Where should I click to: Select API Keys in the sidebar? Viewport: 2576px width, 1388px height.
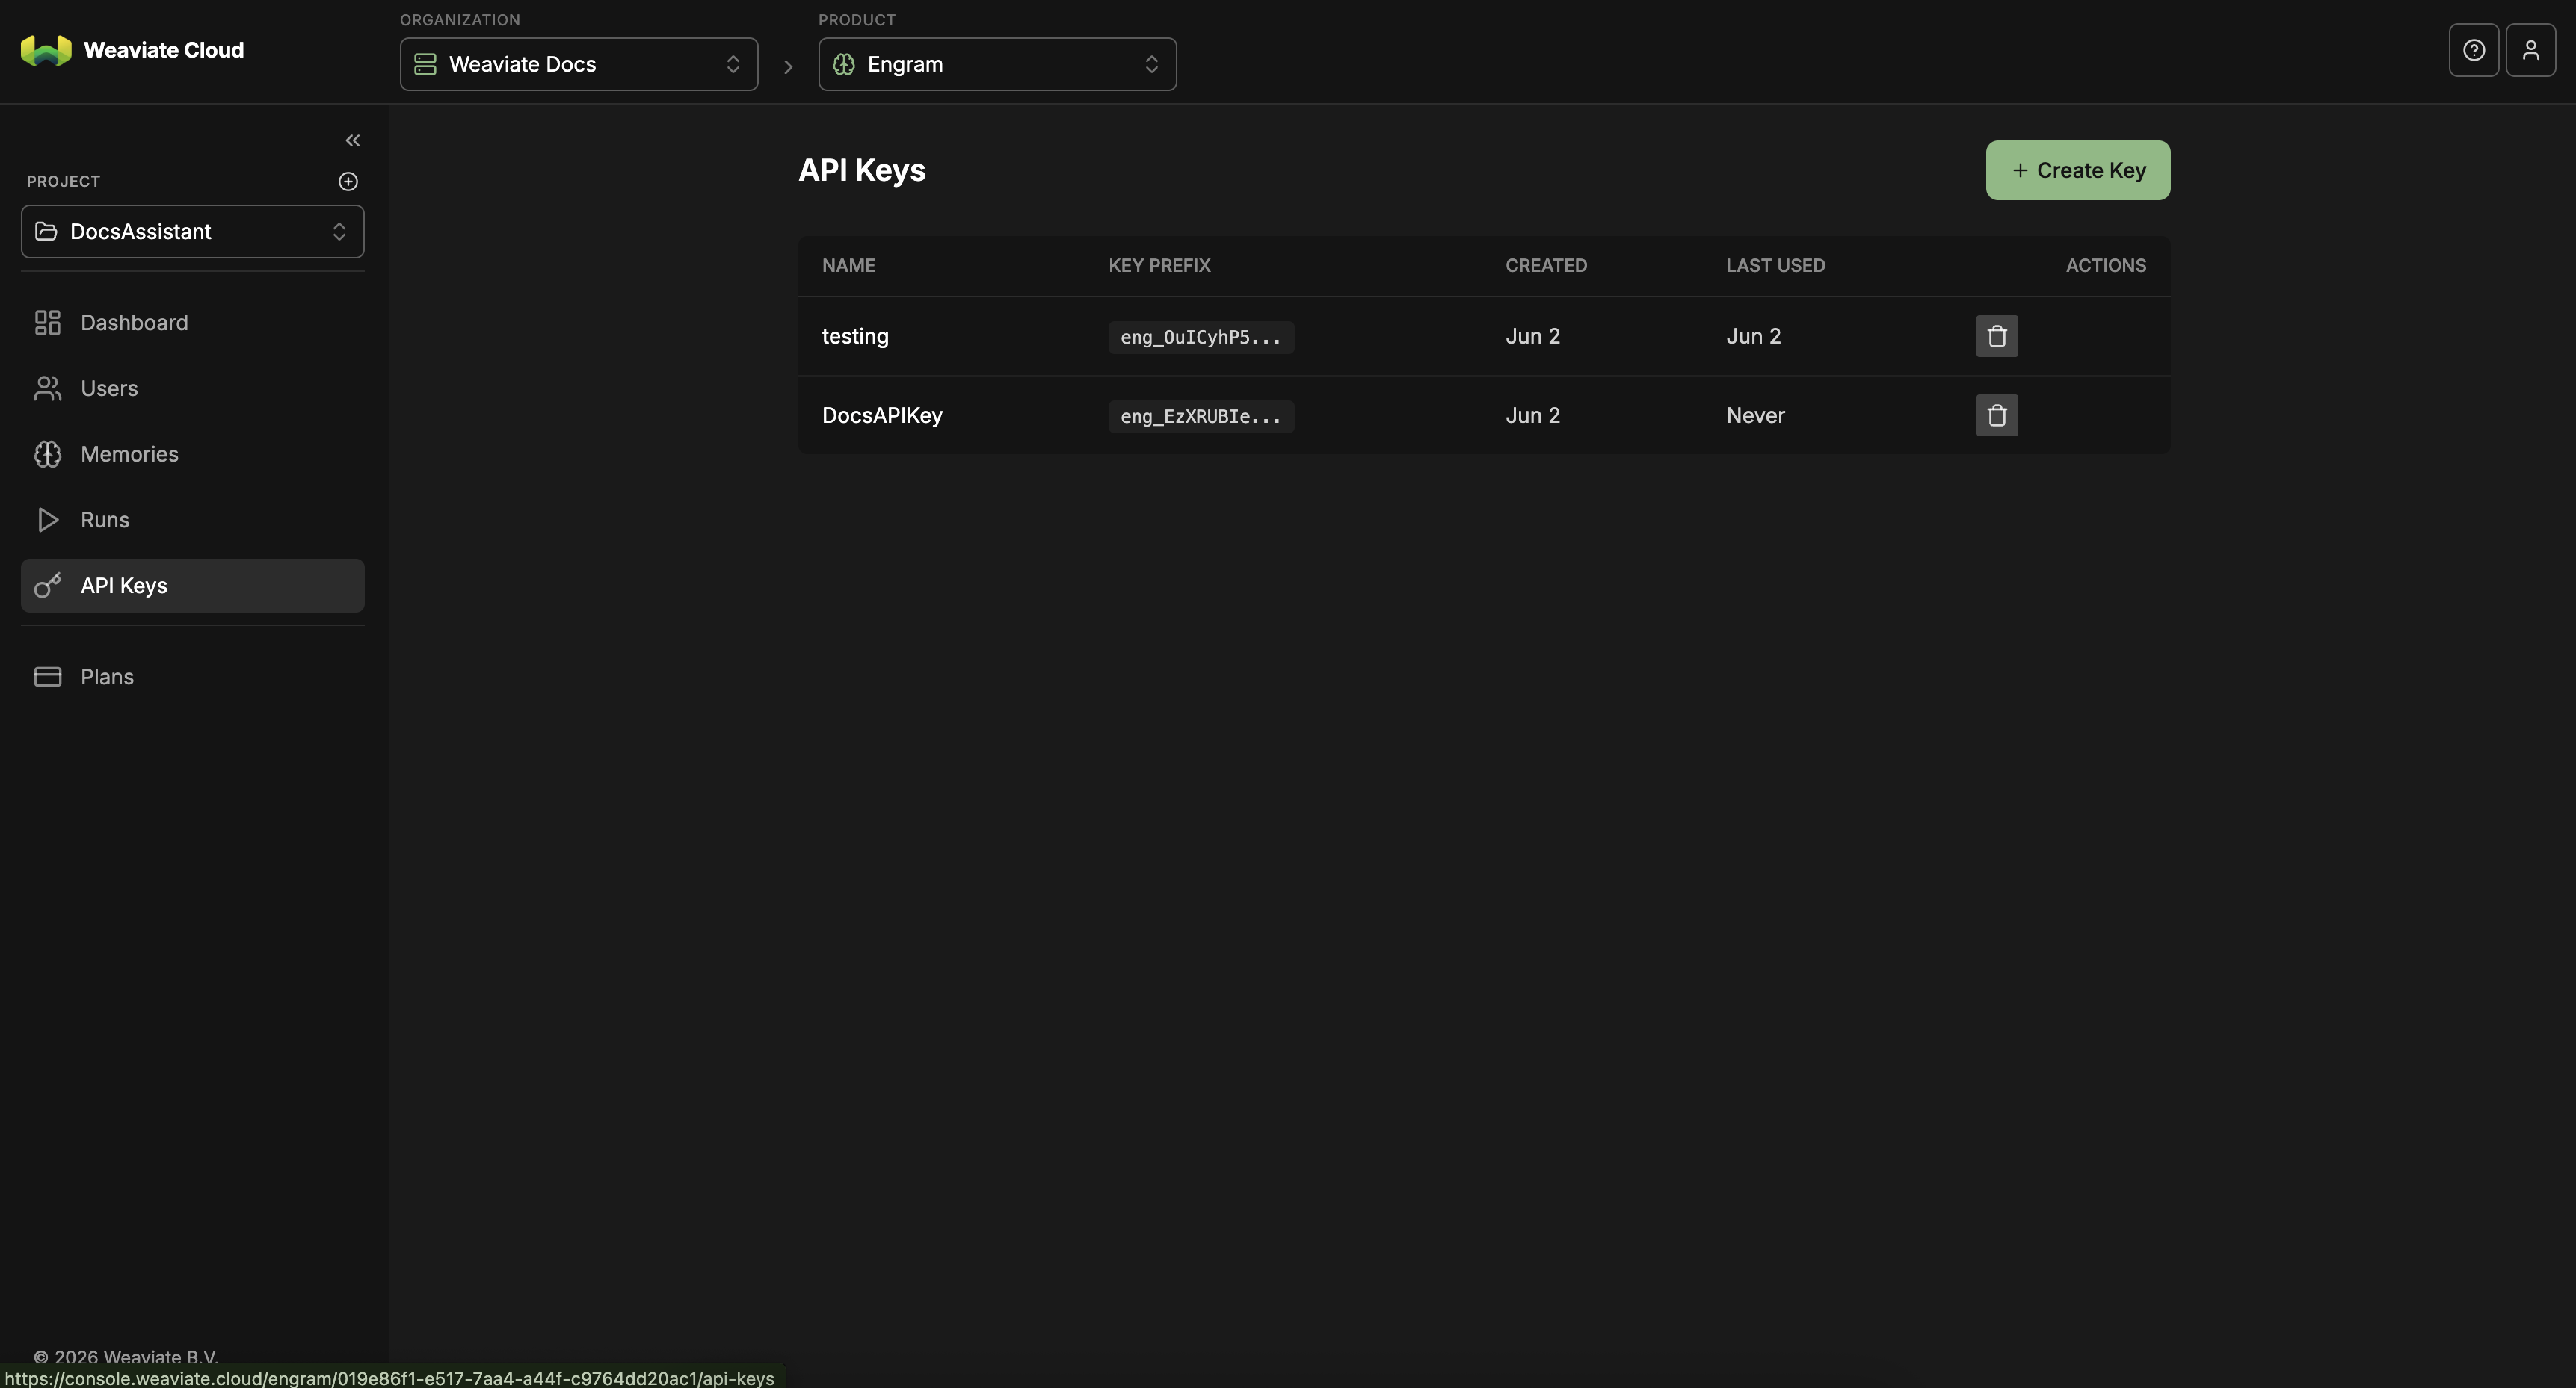pyautogui.click(x=192, y=586)
